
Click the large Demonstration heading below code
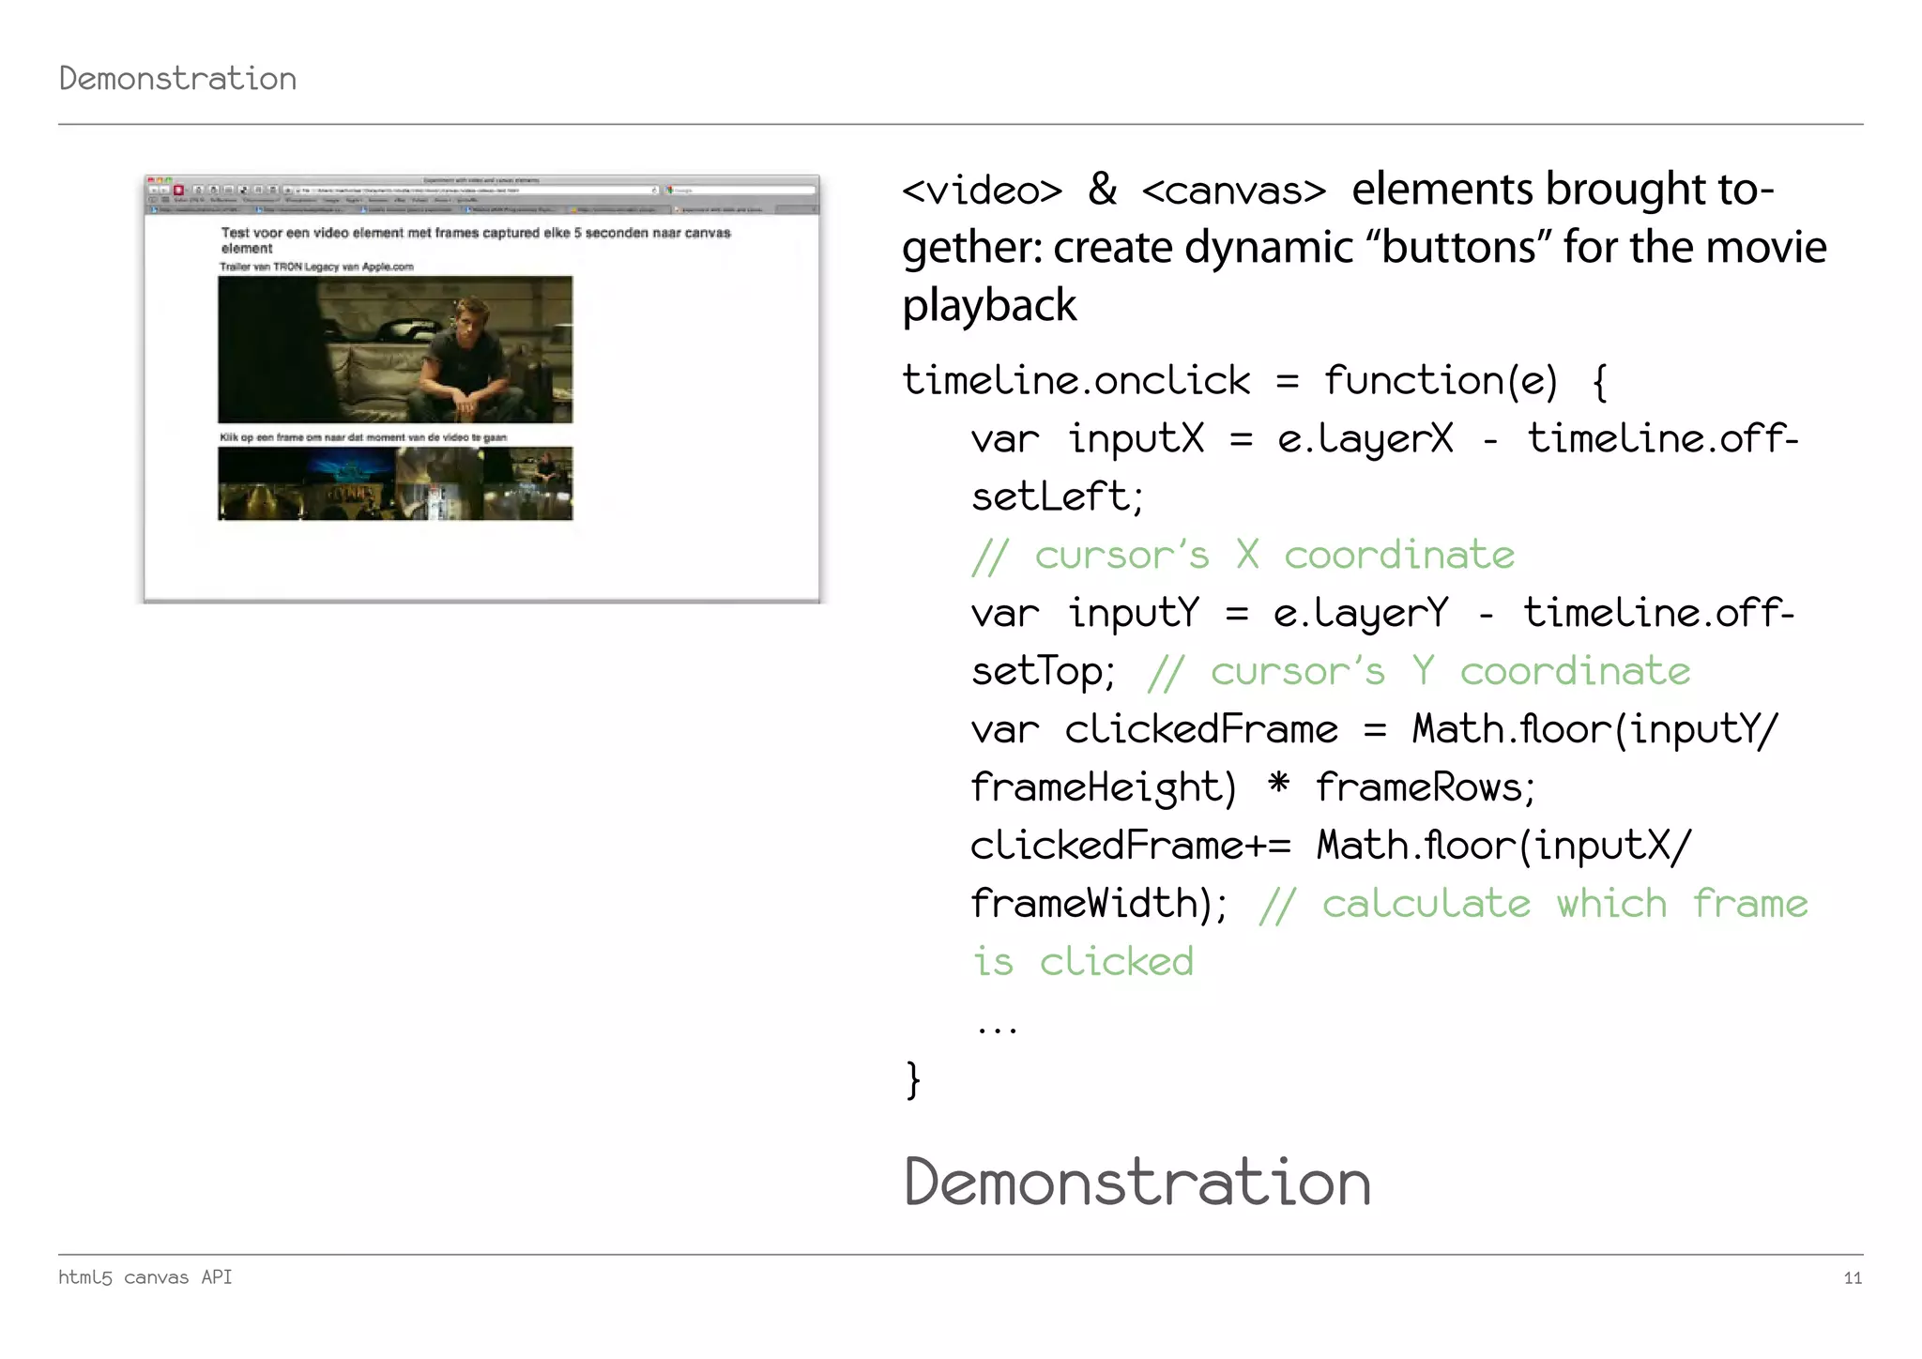[x=1136, y=1183]
